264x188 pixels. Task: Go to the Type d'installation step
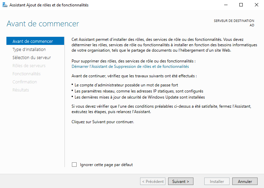[29, 50]
